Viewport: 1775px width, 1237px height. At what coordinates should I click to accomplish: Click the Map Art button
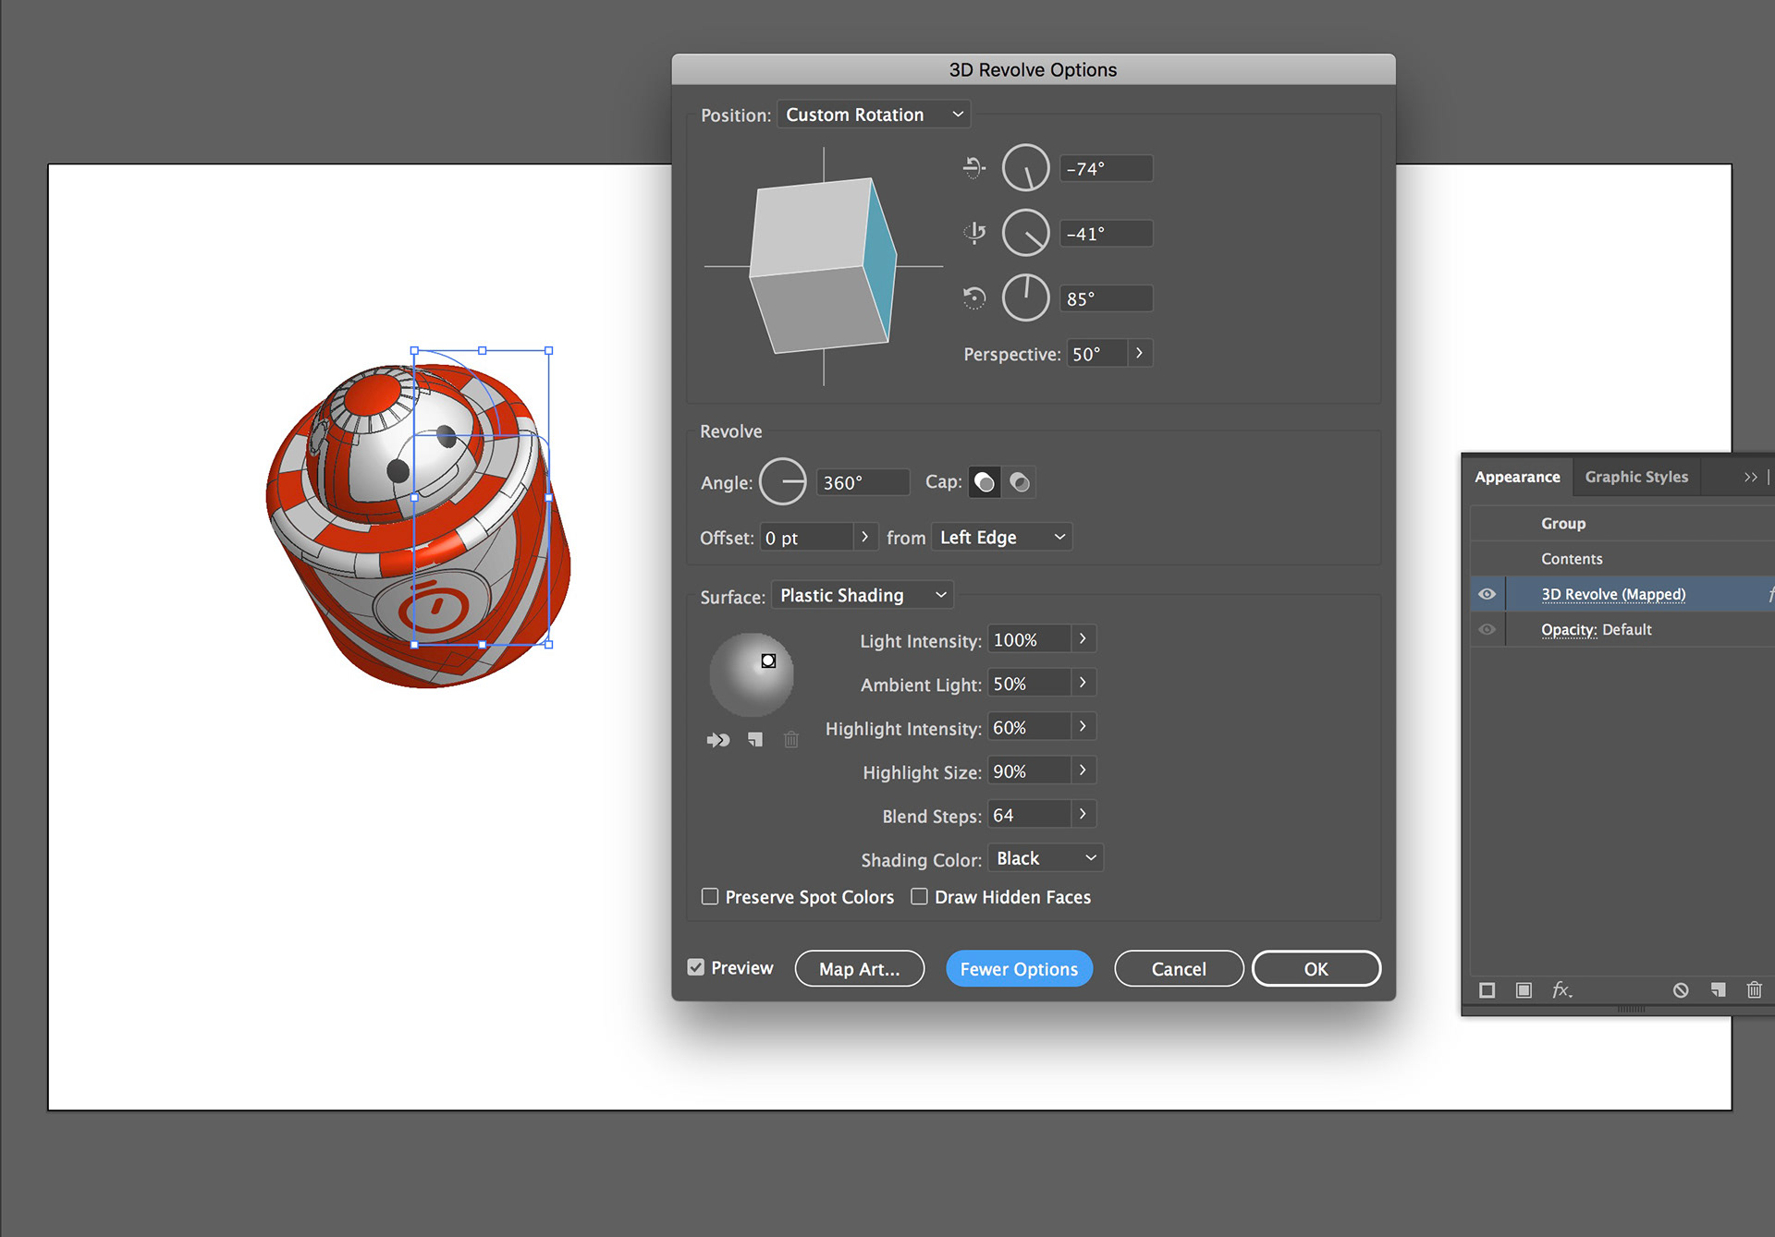(859, 969)
